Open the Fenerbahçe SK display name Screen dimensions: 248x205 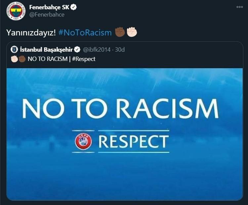(x=49, y=7)
